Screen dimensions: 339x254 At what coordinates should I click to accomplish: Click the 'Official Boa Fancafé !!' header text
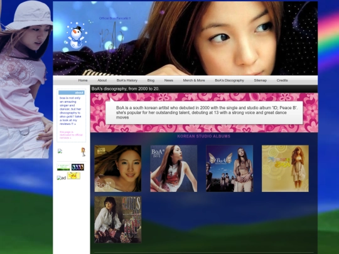(115, 18)
